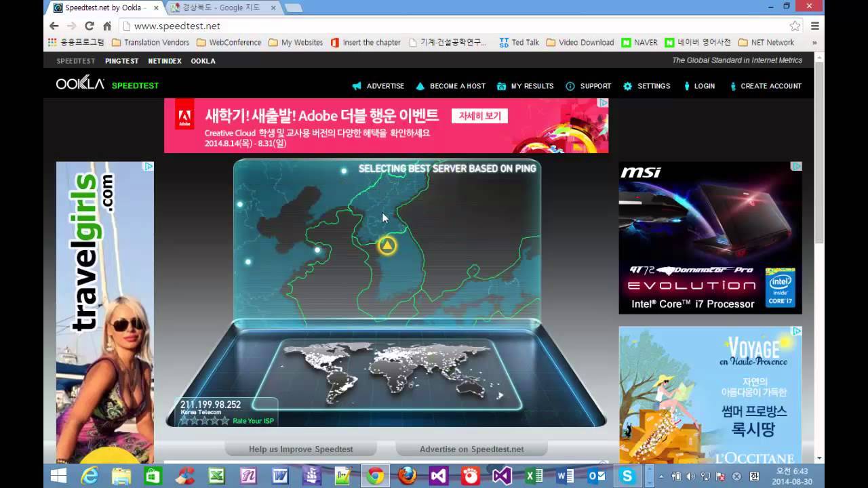Click the Advertise on Speedtest.net link
This screenshot has width=868, height=488.
click(x=472, y=449)
